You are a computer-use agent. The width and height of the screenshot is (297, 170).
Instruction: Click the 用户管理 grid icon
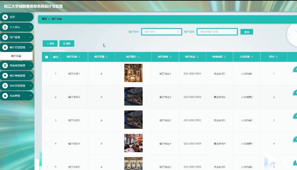pyautogui.click(x=5, y=37)
